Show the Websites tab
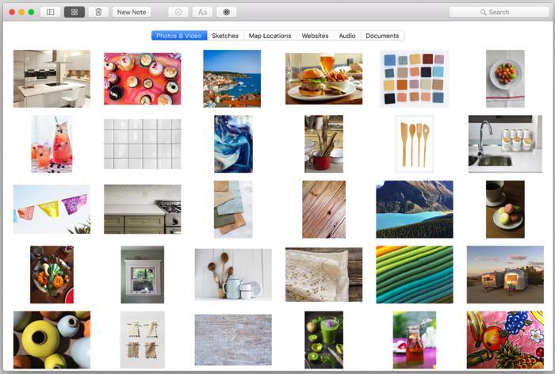This screenshot has height=374, width=555. pos(315,36)
